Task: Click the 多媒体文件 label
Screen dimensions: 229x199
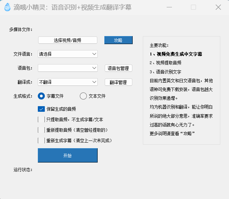Action: tap(21, 30)
